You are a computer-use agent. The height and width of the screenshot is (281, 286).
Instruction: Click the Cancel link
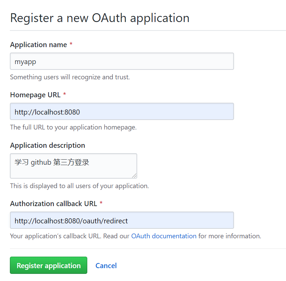(106, 266)
